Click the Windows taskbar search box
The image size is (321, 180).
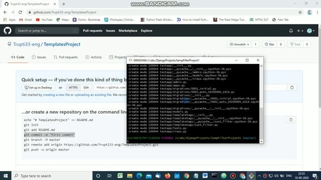click(52, 175)
